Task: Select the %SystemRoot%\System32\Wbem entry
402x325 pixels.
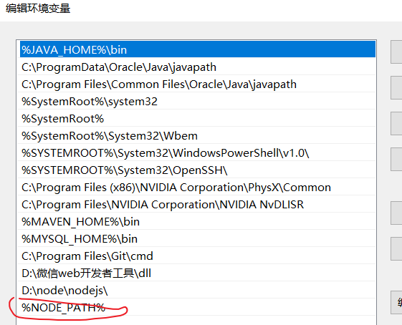Action: click(x=197, y=135)
